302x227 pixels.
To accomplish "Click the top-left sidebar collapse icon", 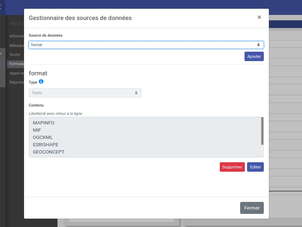I will point(1,6).
